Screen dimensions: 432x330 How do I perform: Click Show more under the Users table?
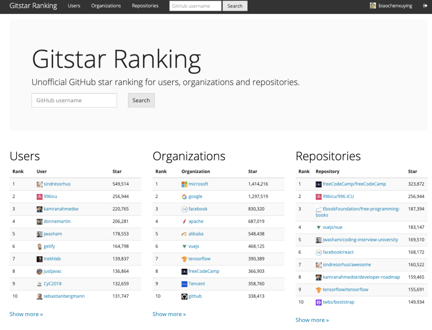pyautogui.click(x=26, y=314)
